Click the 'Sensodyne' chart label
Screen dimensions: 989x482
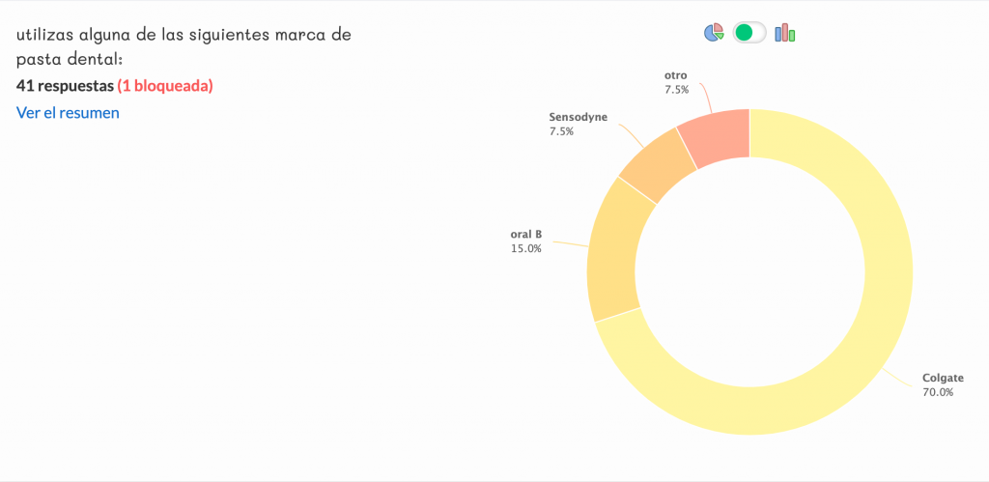(x=578, y=117)
